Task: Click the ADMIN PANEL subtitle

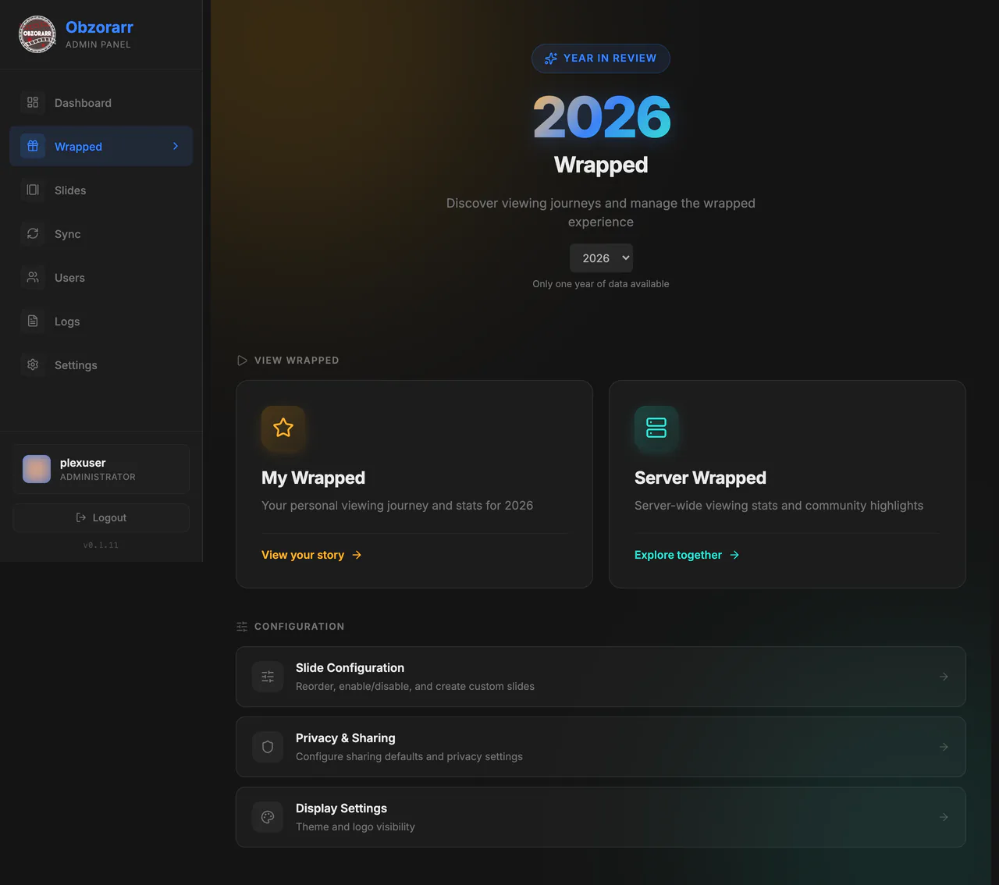Action: click(x=98, y=44)
